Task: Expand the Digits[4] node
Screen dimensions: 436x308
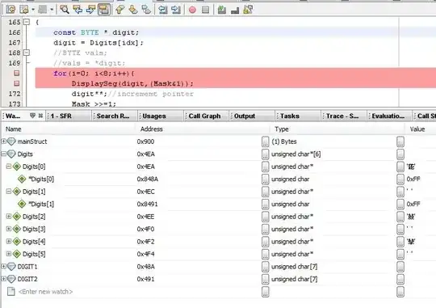Action: [x=9, y=241]
